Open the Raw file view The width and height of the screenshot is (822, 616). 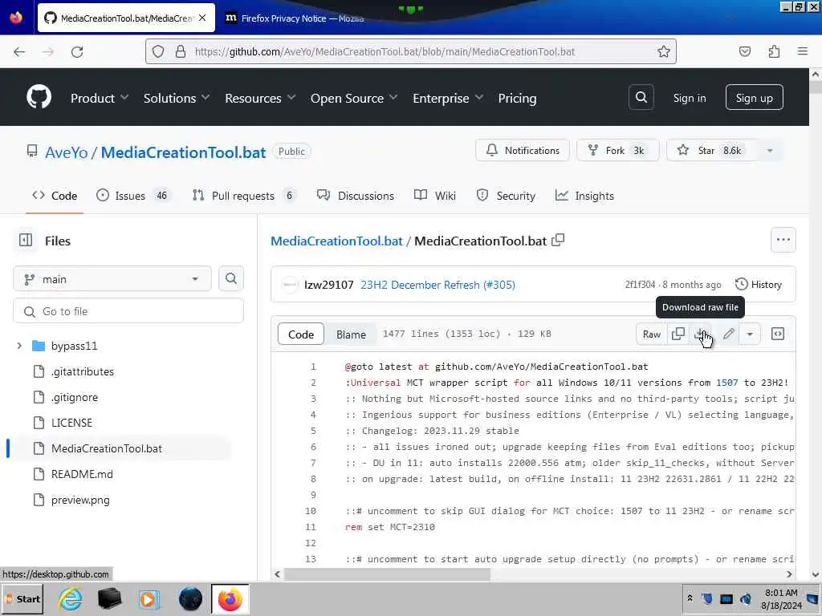652,334
